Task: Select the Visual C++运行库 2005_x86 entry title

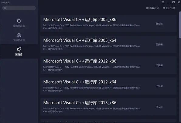Action: pos(80,20)
